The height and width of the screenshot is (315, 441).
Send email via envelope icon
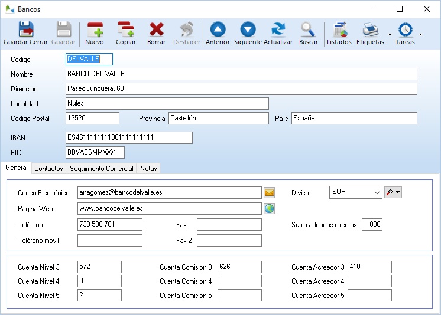[x=270, y=192]
